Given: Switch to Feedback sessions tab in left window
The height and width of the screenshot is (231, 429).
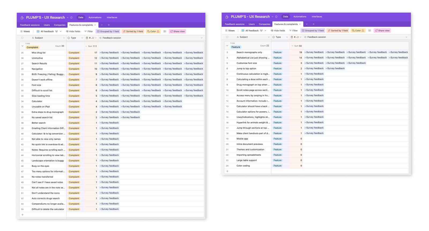Looking at the screenshot, I should click(30, 25).
